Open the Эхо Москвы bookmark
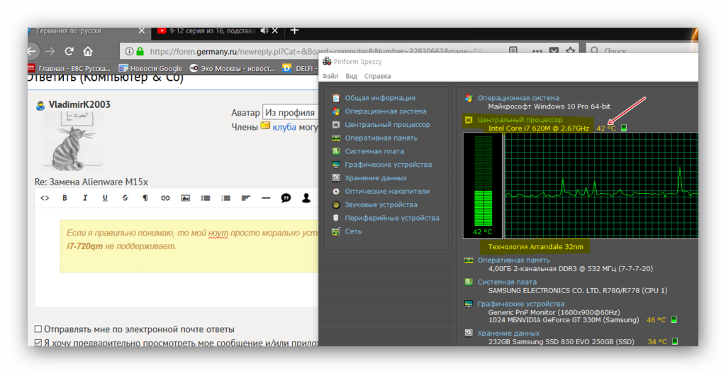This screenshot has height=374, width=726. tap(232, 68)
